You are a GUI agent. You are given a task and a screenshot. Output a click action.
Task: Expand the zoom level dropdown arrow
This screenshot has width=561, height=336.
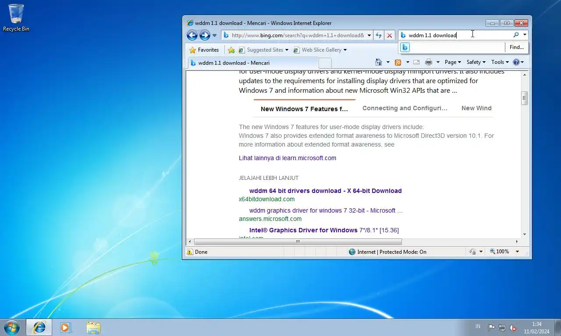pos(517,252)
